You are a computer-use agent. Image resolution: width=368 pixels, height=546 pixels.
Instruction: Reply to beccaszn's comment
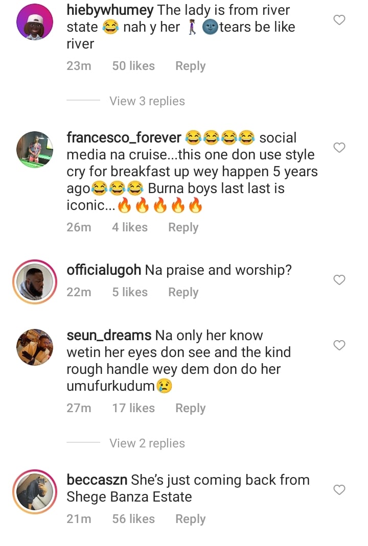click(x=190, y=519)
